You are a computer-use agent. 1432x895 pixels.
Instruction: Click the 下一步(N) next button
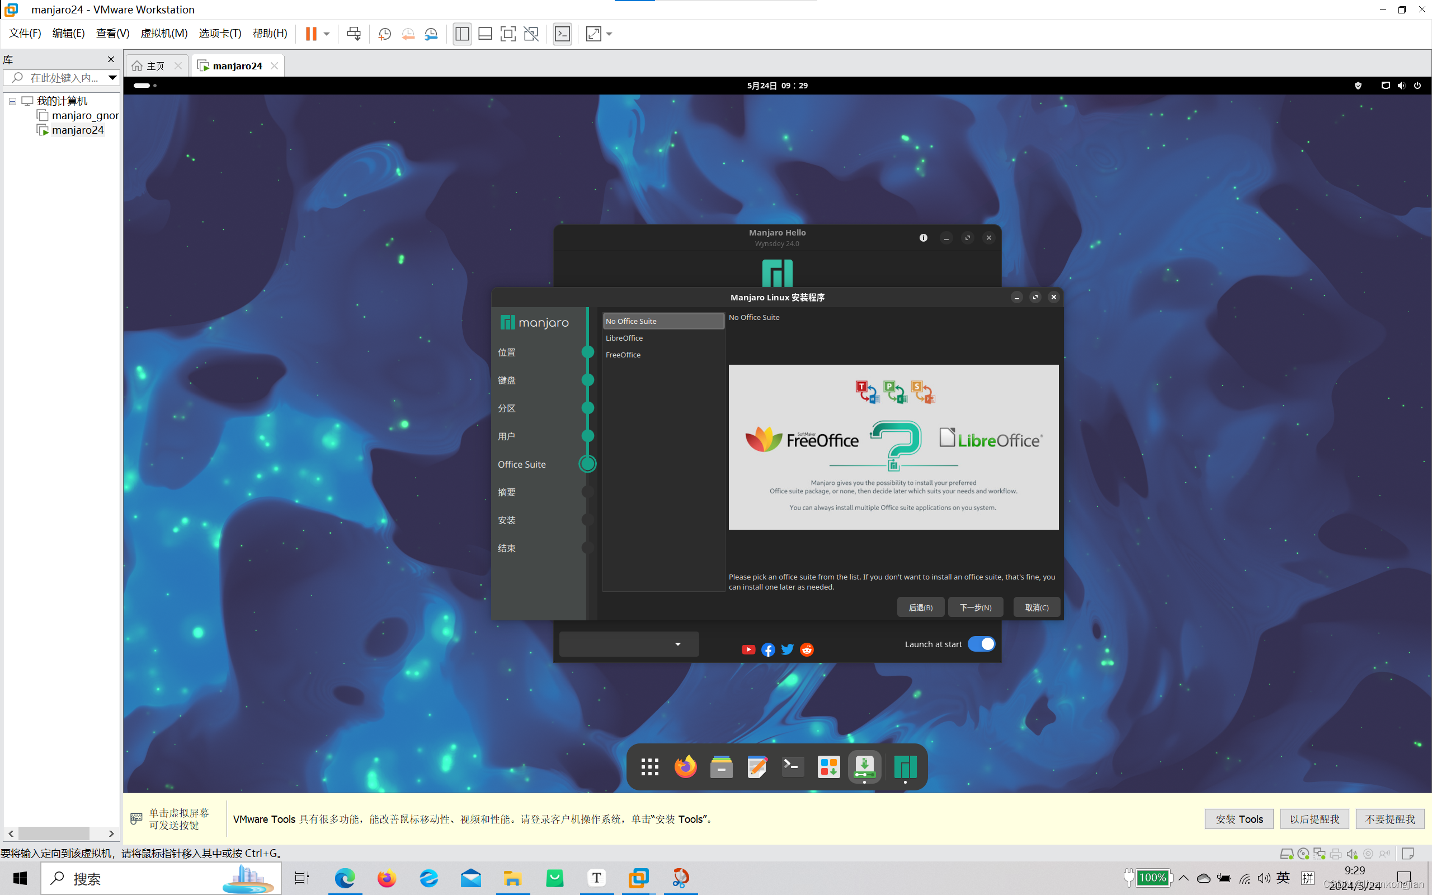point(975,607)
